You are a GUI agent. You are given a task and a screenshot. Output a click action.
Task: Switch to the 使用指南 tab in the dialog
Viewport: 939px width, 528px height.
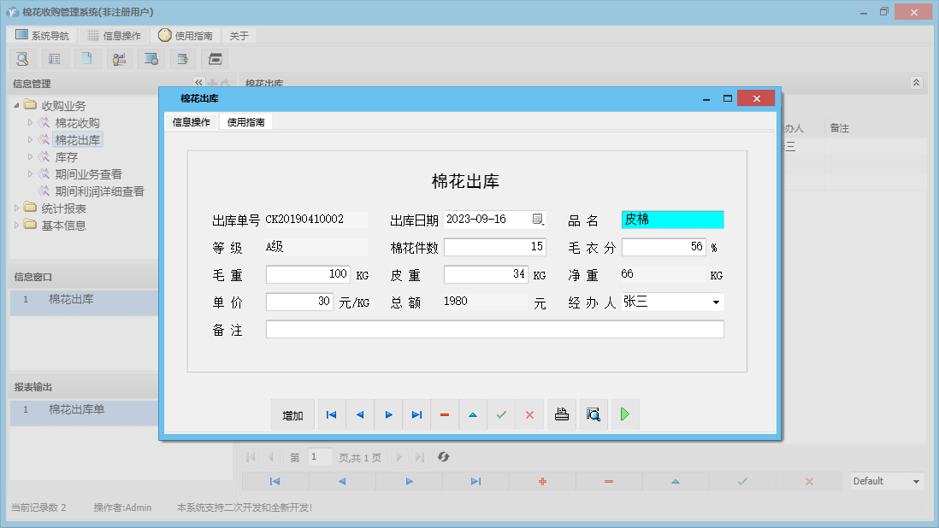[x=248, y=121]
